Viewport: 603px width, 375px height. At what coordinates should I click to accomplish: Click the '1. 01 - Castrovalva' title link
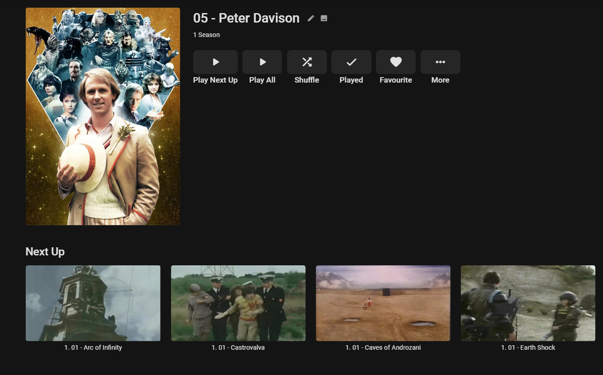(x=238, y=347)
